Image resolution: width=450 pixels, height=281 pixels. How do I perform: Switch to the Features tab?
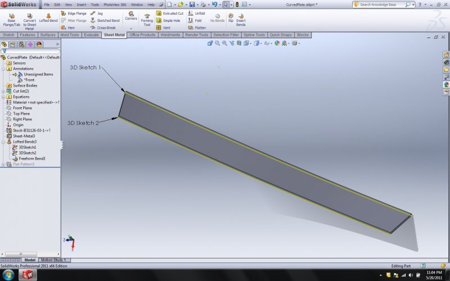pos(27,35)
